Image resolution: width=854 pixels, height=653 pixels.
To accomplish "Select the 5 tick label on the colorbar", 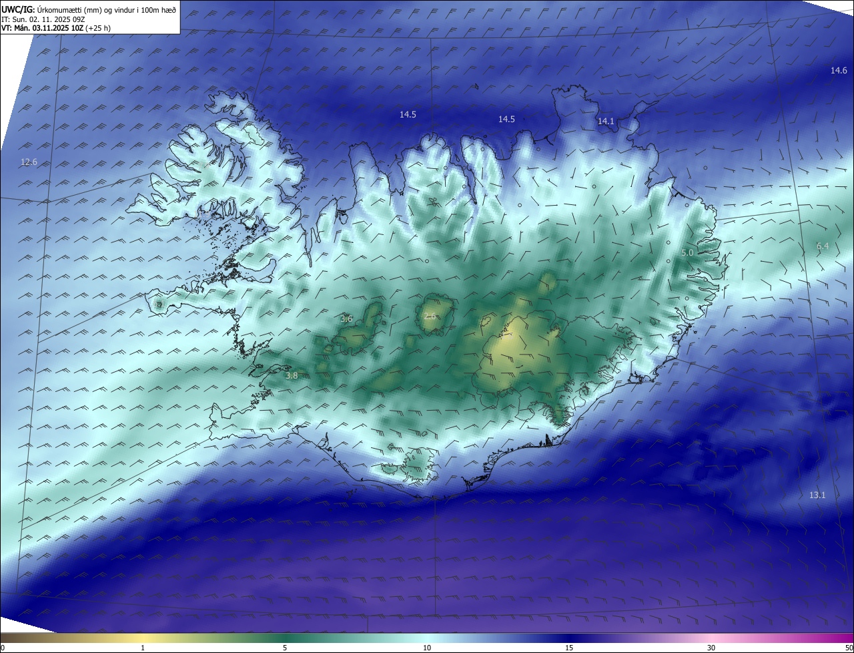I will pos(285,648).
